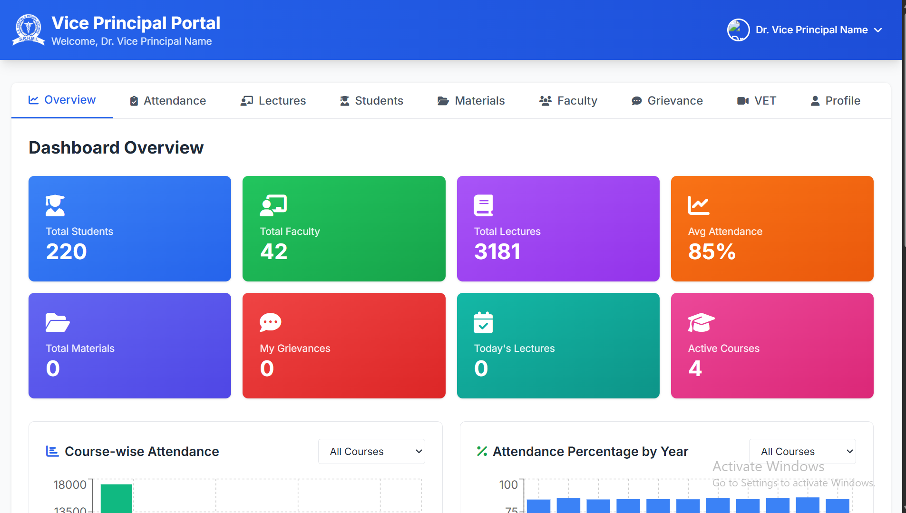Open the Attendance tab
Screen dimensions: 906x513
[168, 101]
